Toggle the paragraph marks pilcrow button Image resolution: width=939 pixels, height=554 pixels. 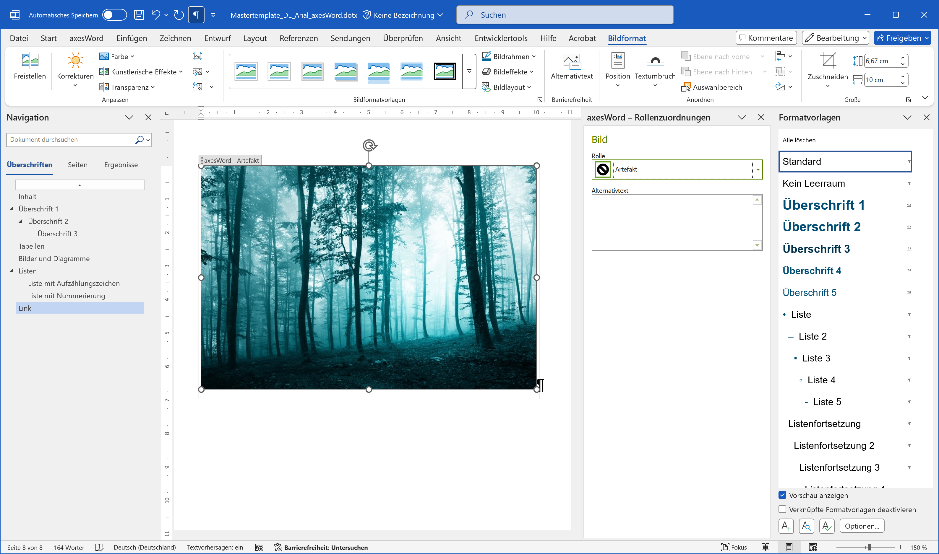[196, 15]
